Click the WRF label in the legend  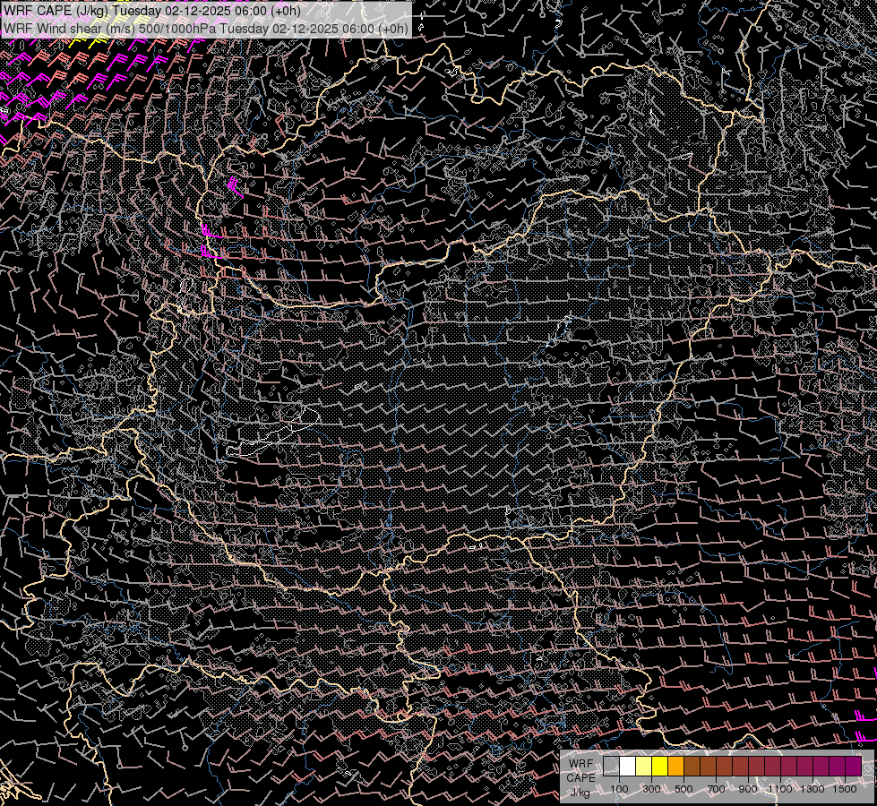click(581, 764)
